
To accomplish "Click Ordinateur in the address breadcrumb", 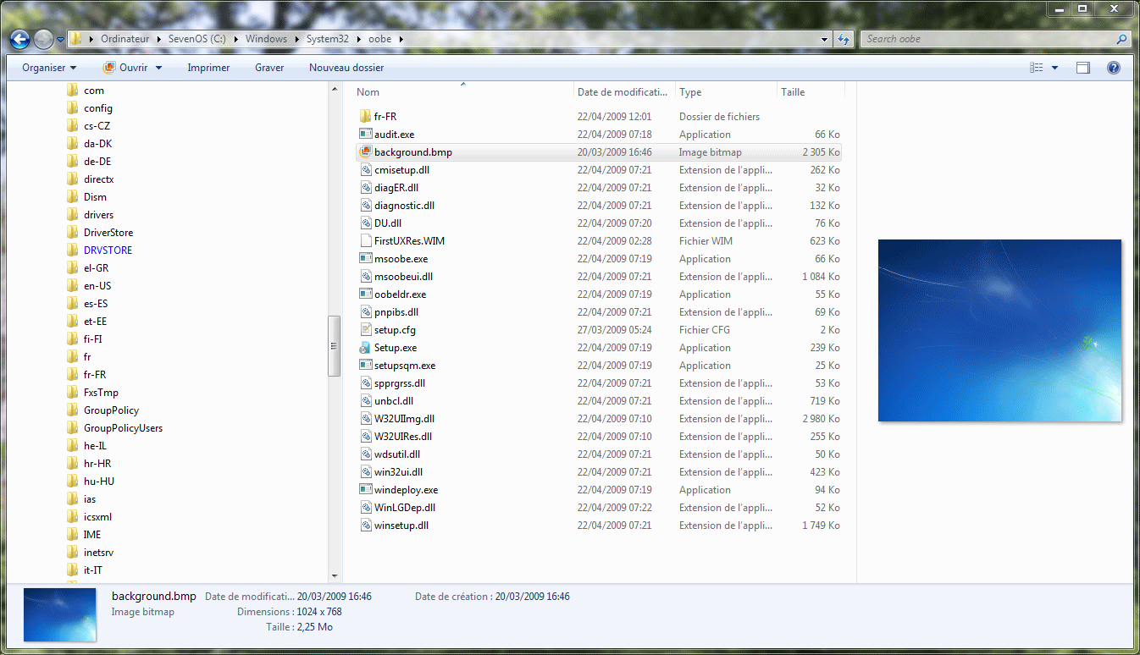I will (125, 39).
